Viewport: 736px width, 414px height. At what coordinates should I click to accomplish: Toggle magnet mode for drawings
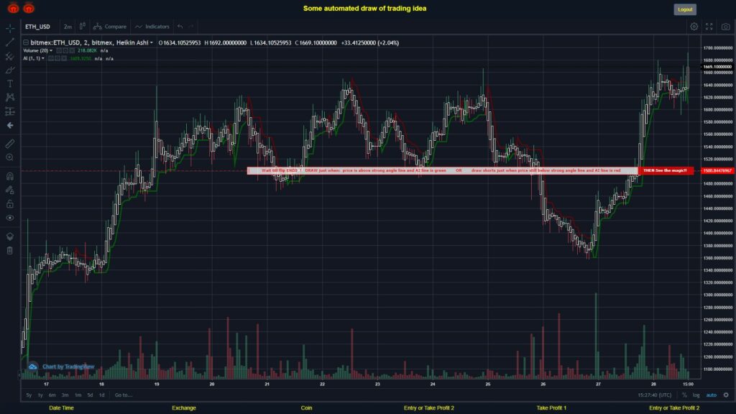[10, 176]
